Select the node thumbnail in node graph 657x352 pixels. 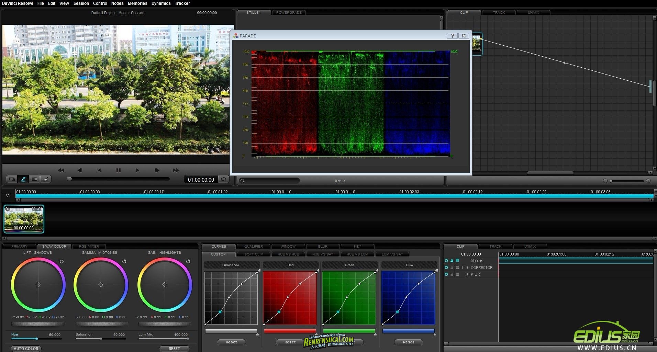tap(477, 44)
